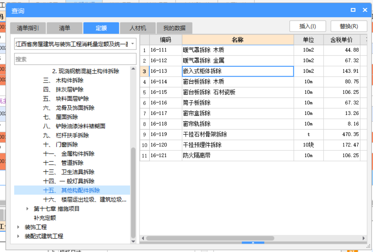Click the 搜索 input field

75,59
